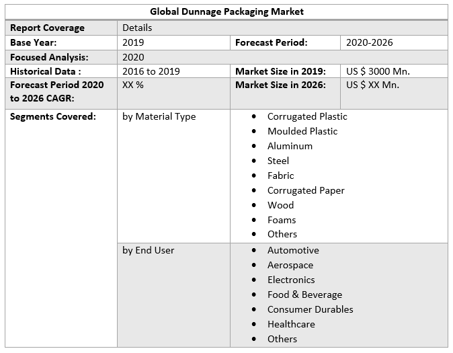453x353 pixels.
Task: Click the US $ 3000 Mn. value
Action: 378,71
